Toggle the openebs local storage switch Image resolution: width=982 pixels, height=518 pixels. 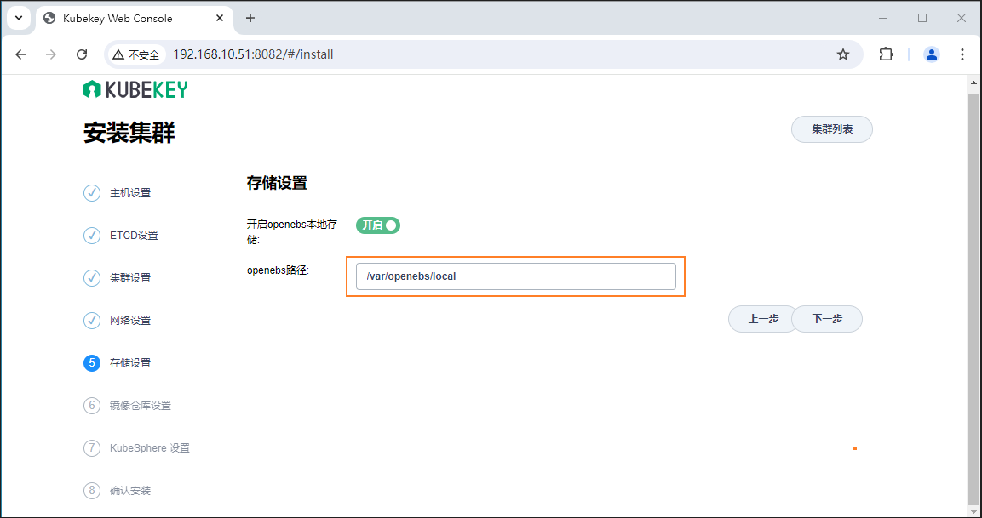pos(377,225)
